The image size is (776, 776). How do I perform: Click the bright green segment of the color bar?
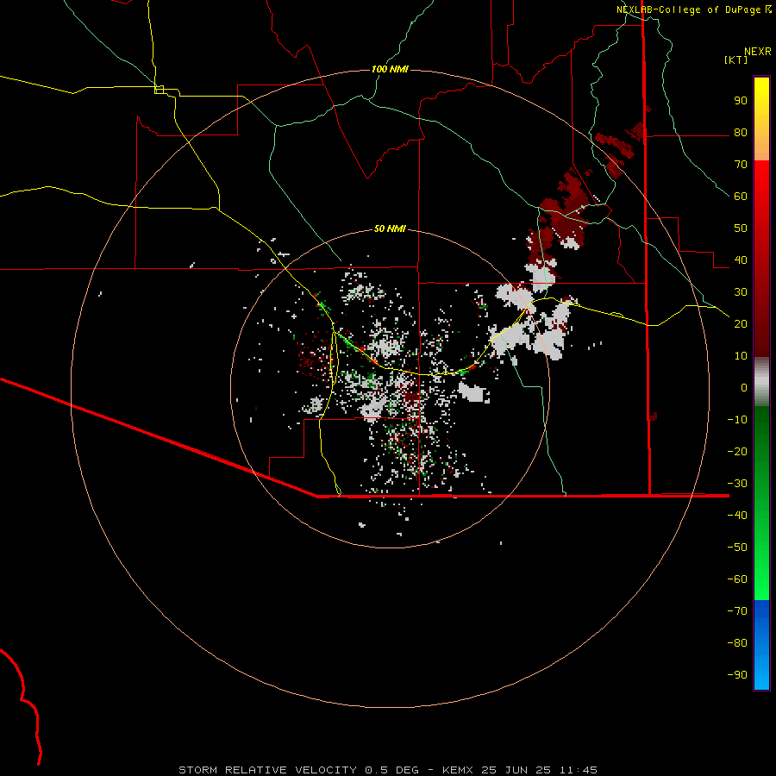[761, 504]
